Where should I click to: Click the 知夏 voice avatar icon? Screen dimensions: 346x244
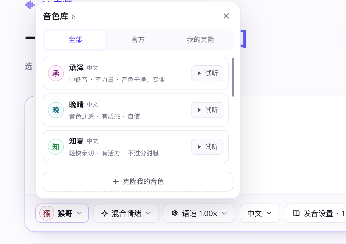[x=56, y=147]
